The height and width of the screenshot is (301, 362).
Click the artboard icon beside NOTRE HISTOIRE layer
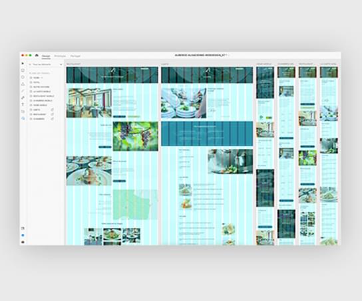click(x=31, y=87)
